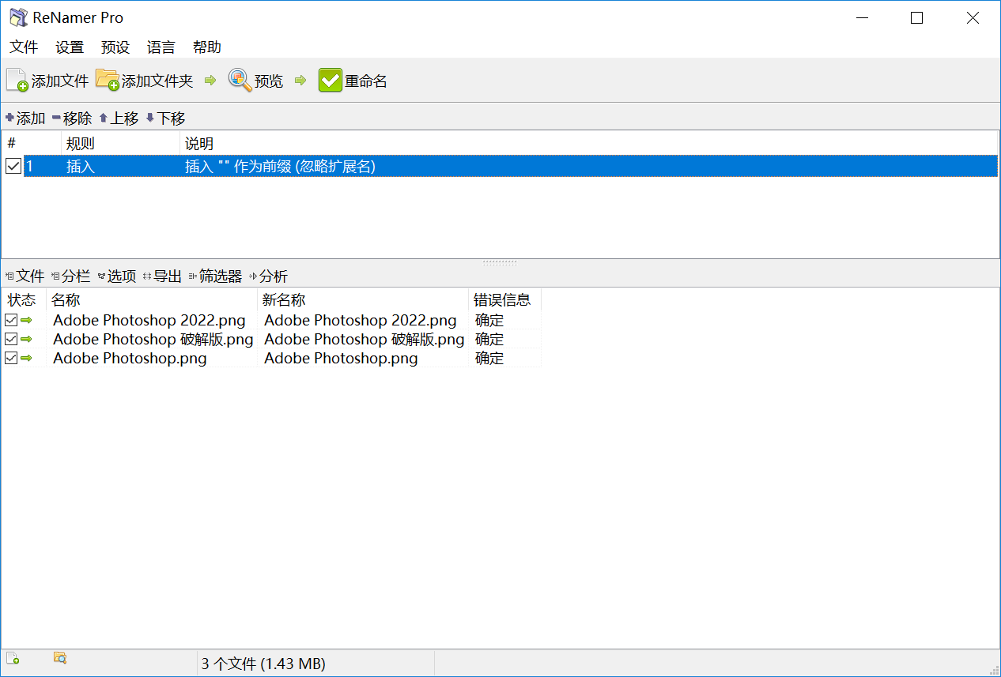Screen dimensions: 1001x677
Task: Close the ReNamer Pro window
Action: point(973,17)
